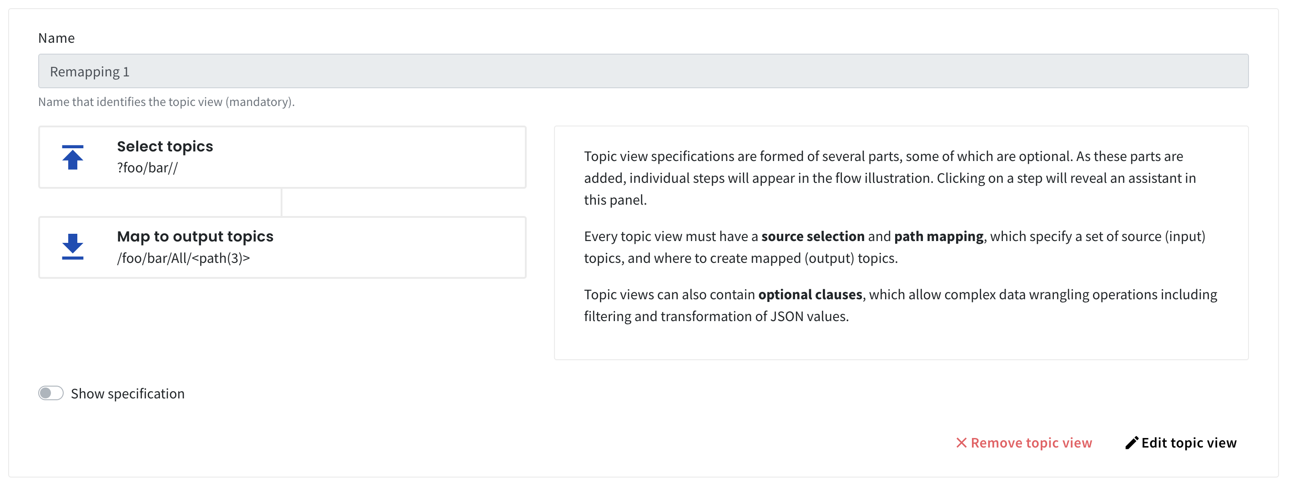This screenshot has height=483, width=1289.
Task: Click the Map to output topics heading
Action: pos(195,236)
